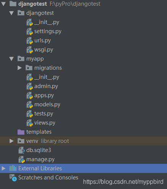Select the migrations folder label
Image resolution: width=167 pixels, height=189 pixels.
(x=48, y=68)
